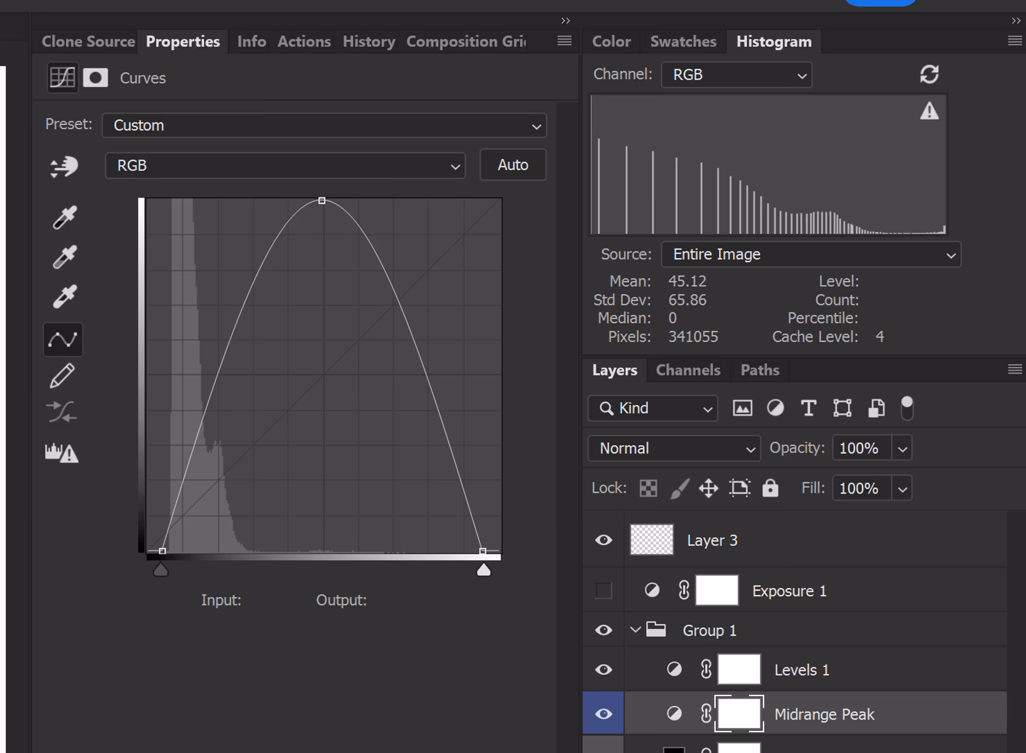Open the layer blend mode Normal dropdown

pos(674,448)
